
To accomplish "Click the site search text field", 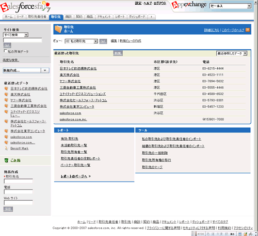I will pos(23,40).
